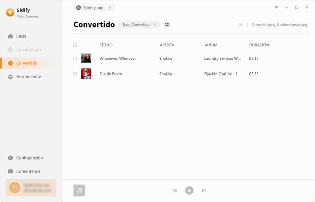
Task: Skip to previous track
Action: coord(174,190)
